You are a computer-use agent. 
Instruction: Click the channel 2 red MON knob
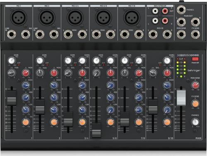coord(54,73)
